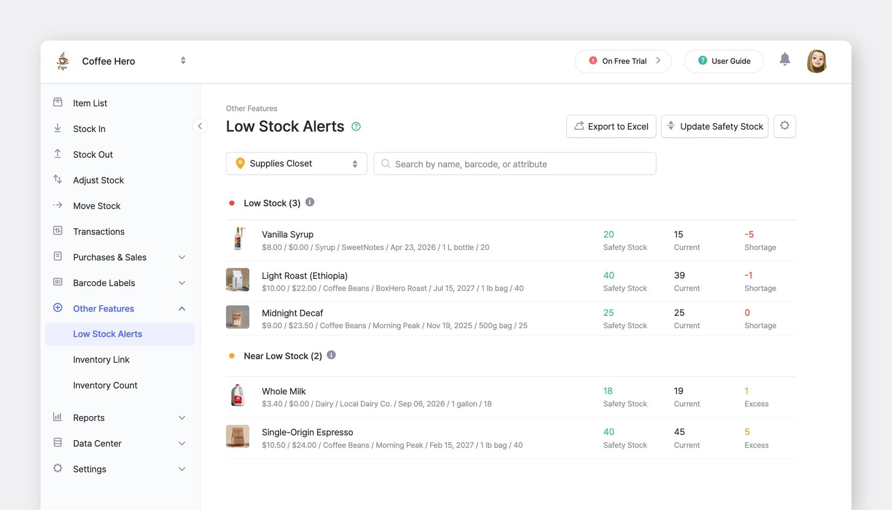Select the Stock In icon
The width and height of the screenshot is (892, 510).
coord(58,128)
